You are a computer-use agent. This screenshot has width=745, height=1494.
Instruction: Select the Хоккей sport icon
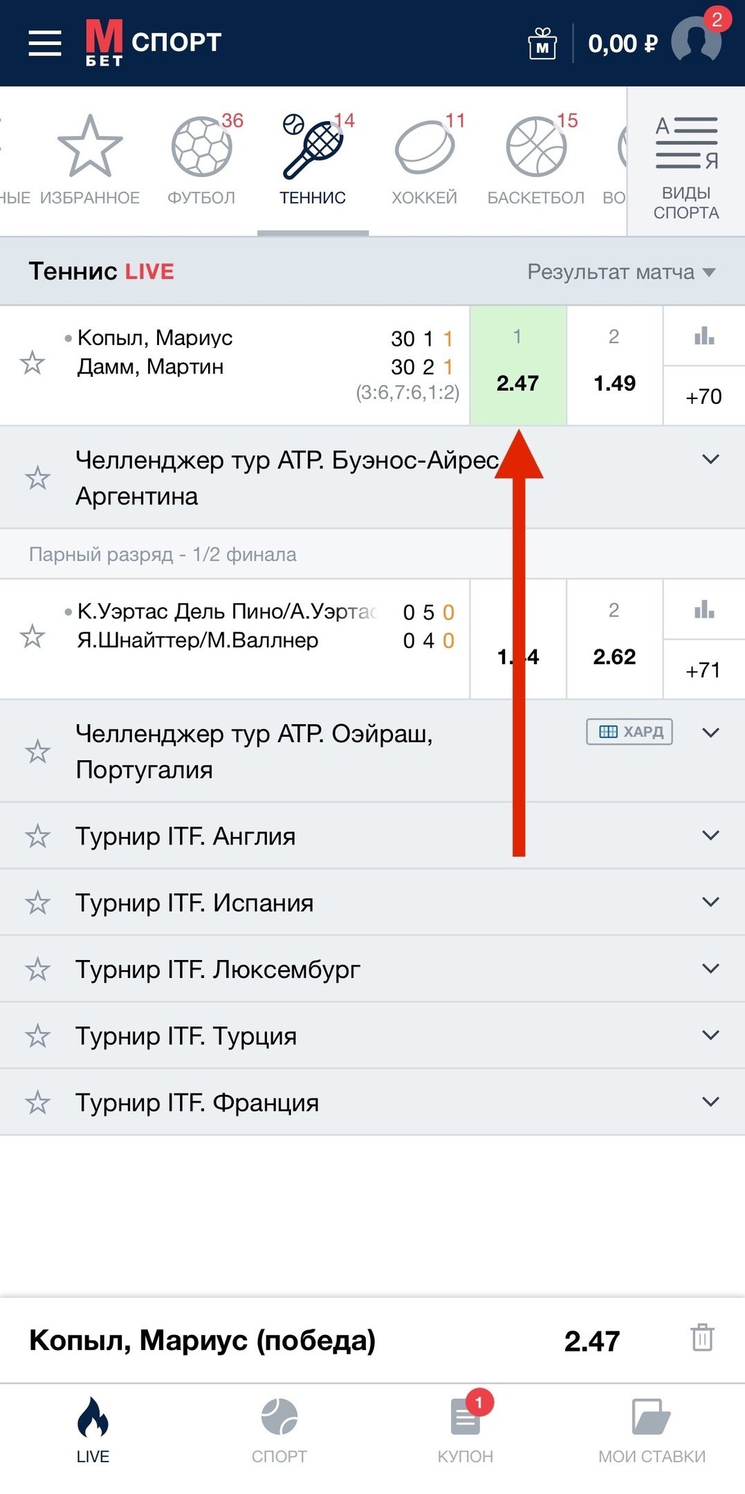(x=424, y=160)
